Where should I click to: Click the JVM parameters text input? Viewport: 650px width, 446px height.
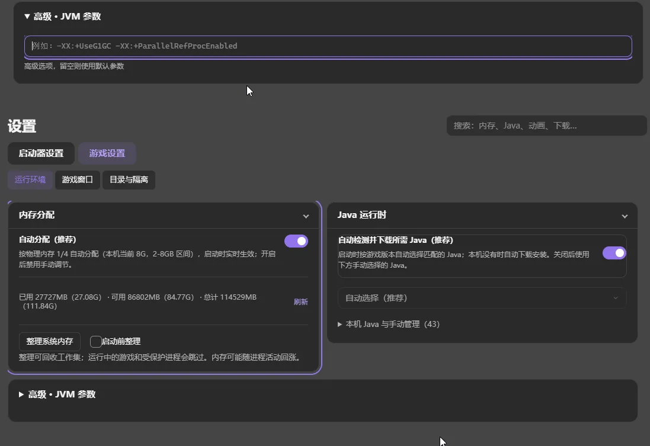click(x=328, y=46)
